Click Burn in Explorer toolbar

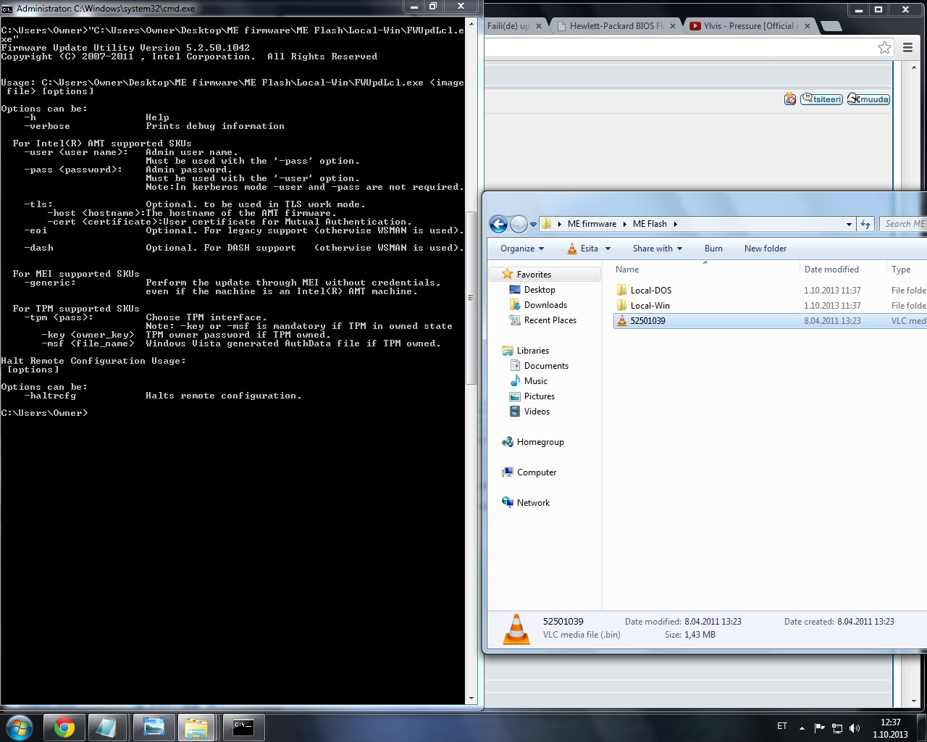[713, 249]
